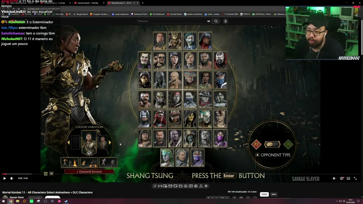Image resolution: width=363 pixels, height=204 pixels.
Task: Close the mortal kombat x tab
Action: [x=104, y=3]
